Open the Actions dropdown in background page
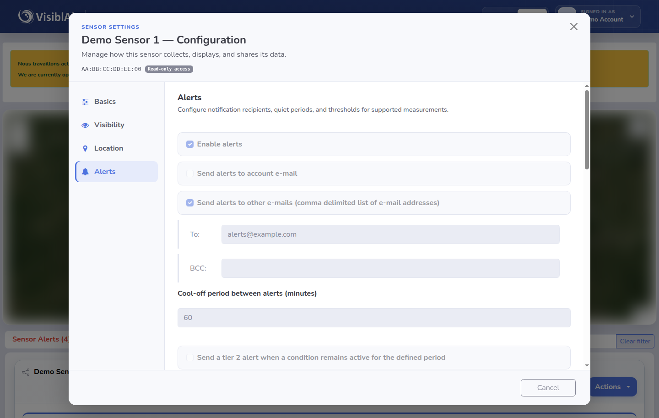This screenshot has width=659, height=418. (613, 387)
